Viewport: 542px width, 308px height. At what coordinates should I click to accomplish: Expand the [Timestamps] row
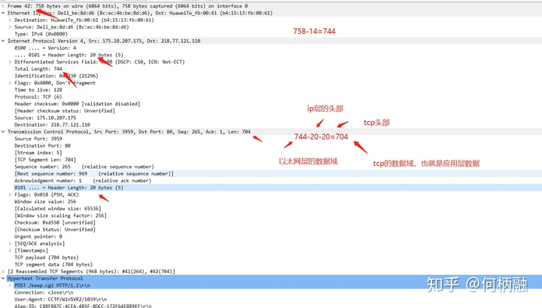point(10,251)
